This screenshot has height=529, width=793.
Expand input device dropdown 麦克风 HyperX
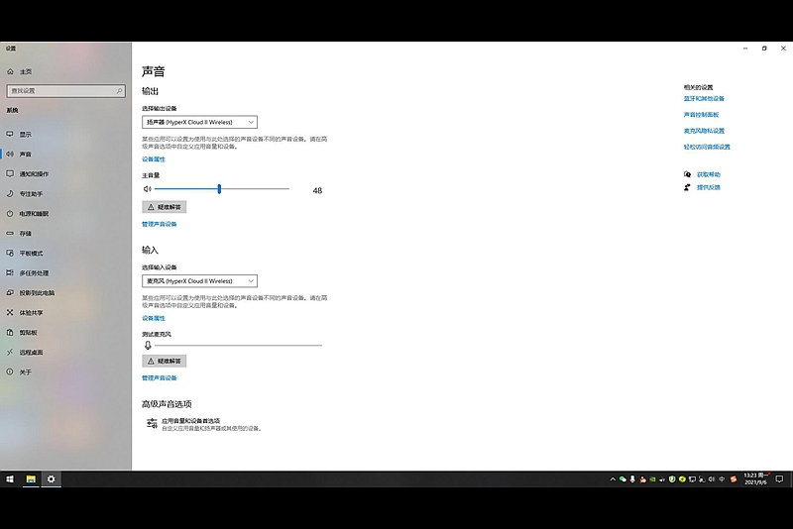pos(199,281)
